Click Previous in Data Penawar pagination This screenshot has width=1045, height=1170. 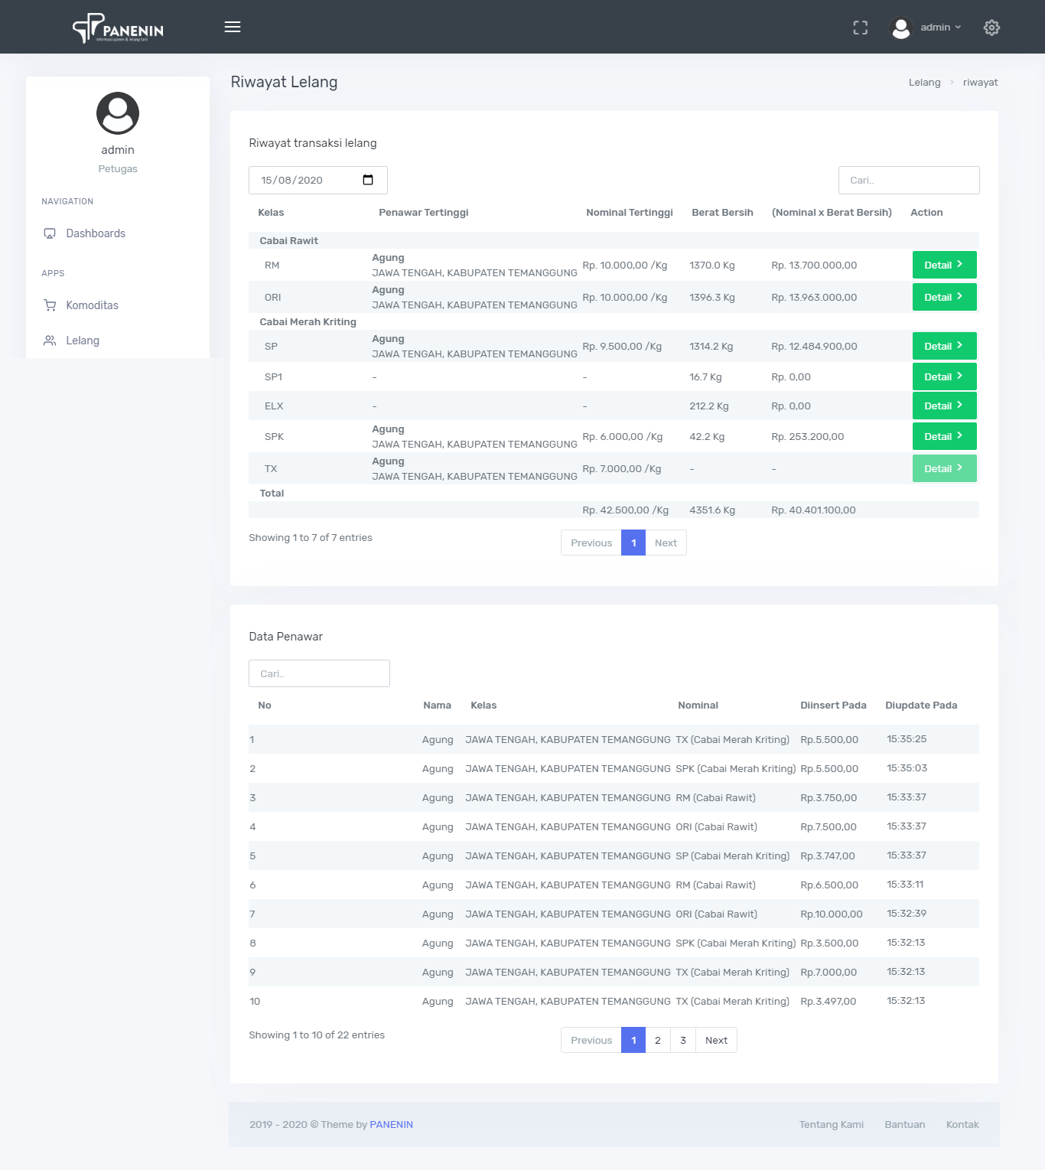[x=591, y=1040]
